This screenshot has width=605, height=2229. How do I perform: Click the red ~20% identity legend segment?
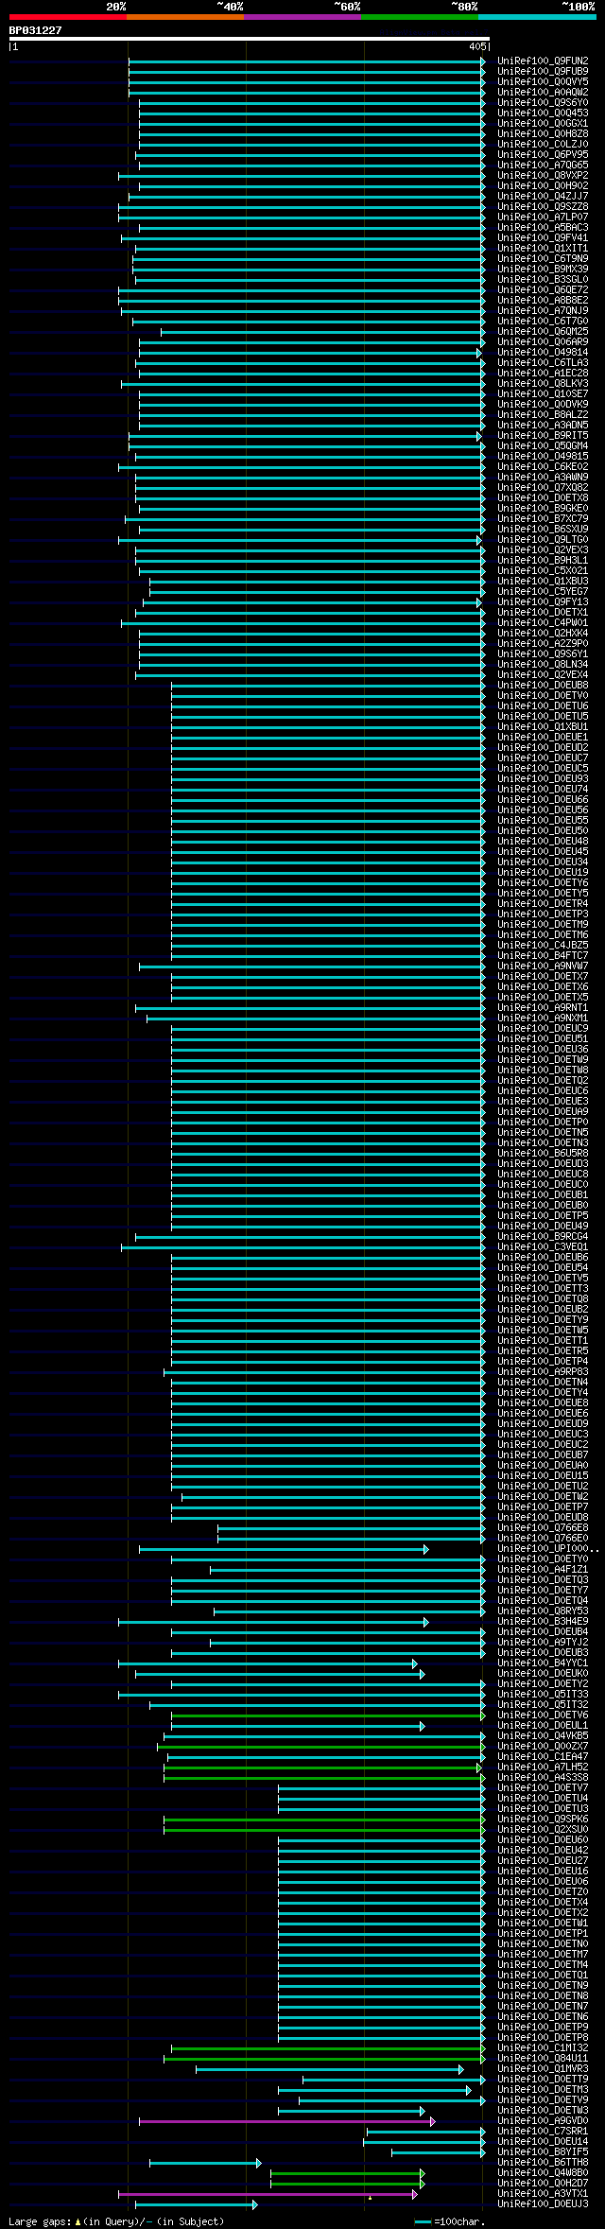point(68,17)
